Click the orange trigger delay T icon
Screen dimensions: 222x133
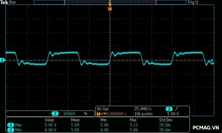[98, 114]
